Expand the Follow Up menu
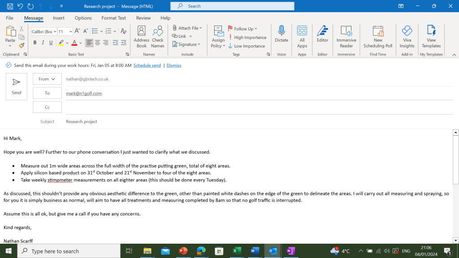This screenshot has width=459, height=258. pos(242,29)
